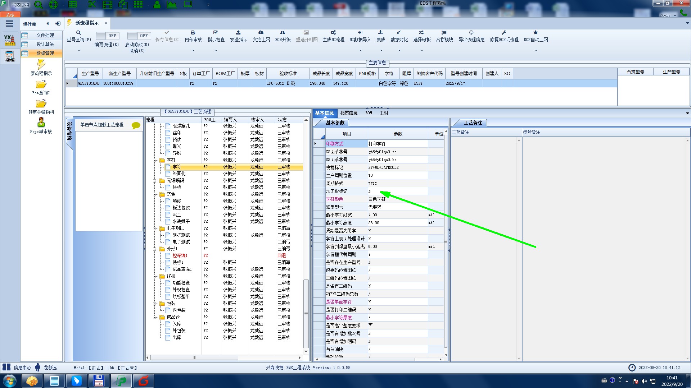Switch to the 拓展信息 tab
The width and height of the screenshot is (691, 388).
pyautogui.click(x=349, y=113)
